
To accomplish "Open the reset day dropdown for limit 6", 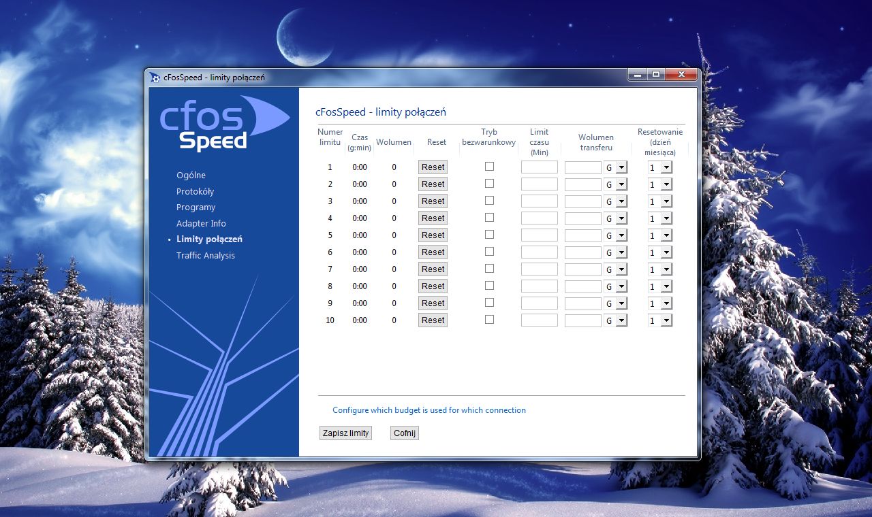I will (660, 252).
